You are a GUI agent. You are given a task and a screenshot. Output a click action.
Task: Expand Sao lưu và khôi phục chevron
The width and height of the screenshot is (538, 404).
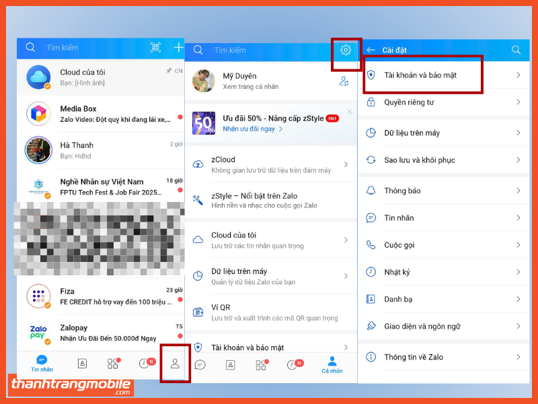[518, 160]
